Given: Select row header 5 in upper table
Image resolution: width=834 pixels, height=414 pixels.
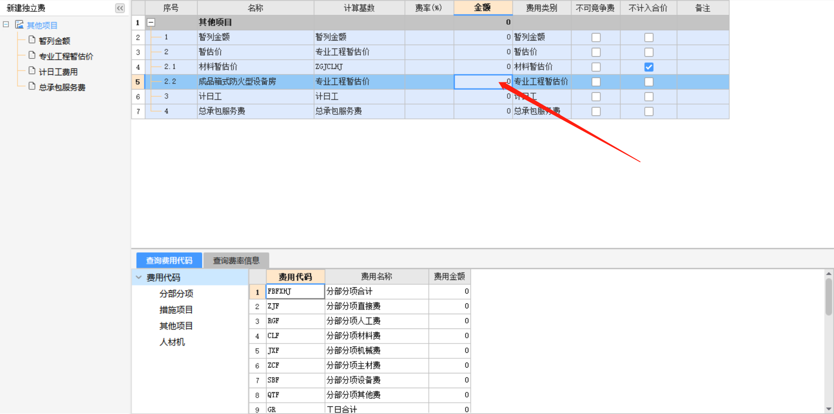Looking at the screenshot, I should pos(138,81).
